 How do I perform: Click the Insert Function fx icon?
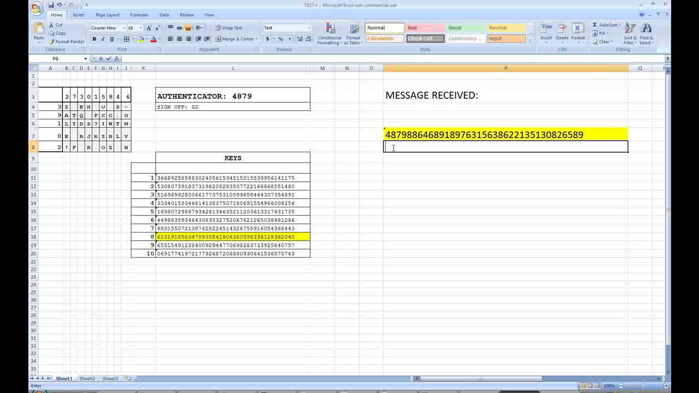116,58
